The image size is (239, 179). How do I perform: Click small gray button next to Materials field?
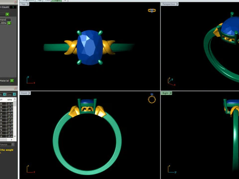13,144
